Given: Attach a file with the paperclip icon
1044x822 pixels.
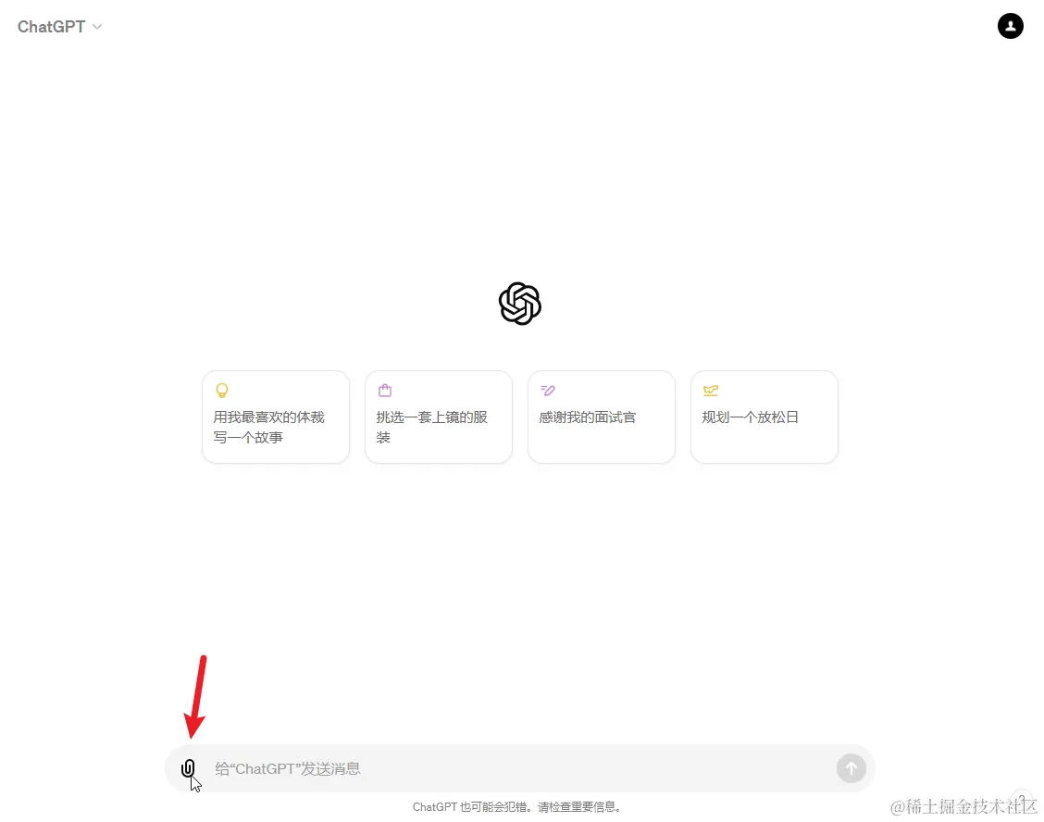Looking at the screenshot, I should [x=188, y=768].
